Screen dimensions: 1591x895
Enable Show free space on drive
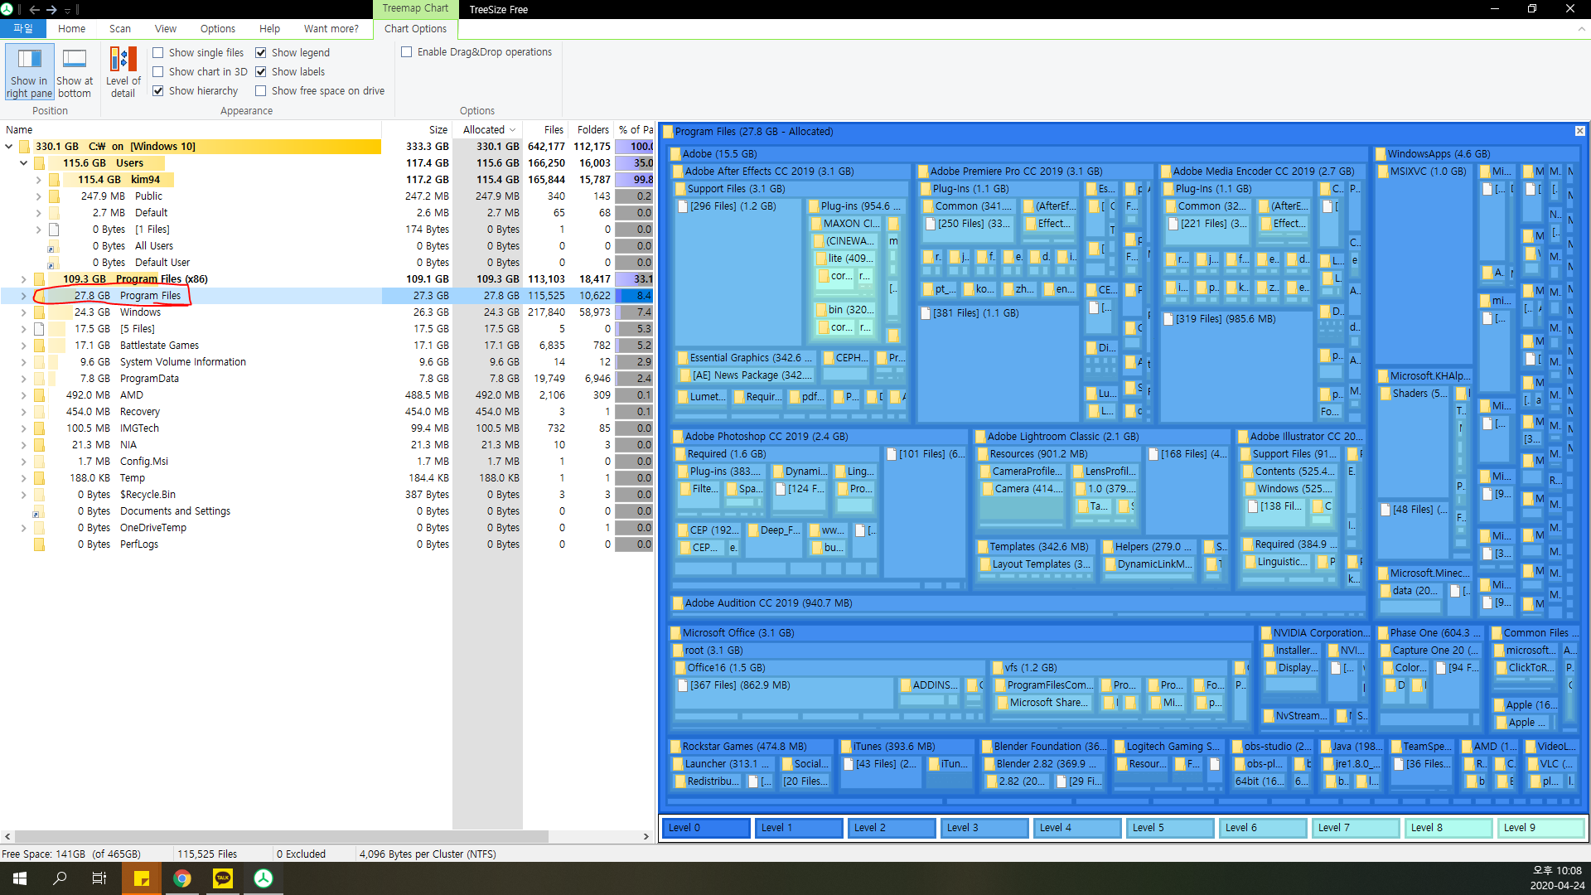261,90
